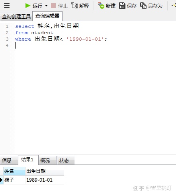Viewport: 176px width, 196px height.
Task: Click the current row indicator arrow
Action: (1, 180)
